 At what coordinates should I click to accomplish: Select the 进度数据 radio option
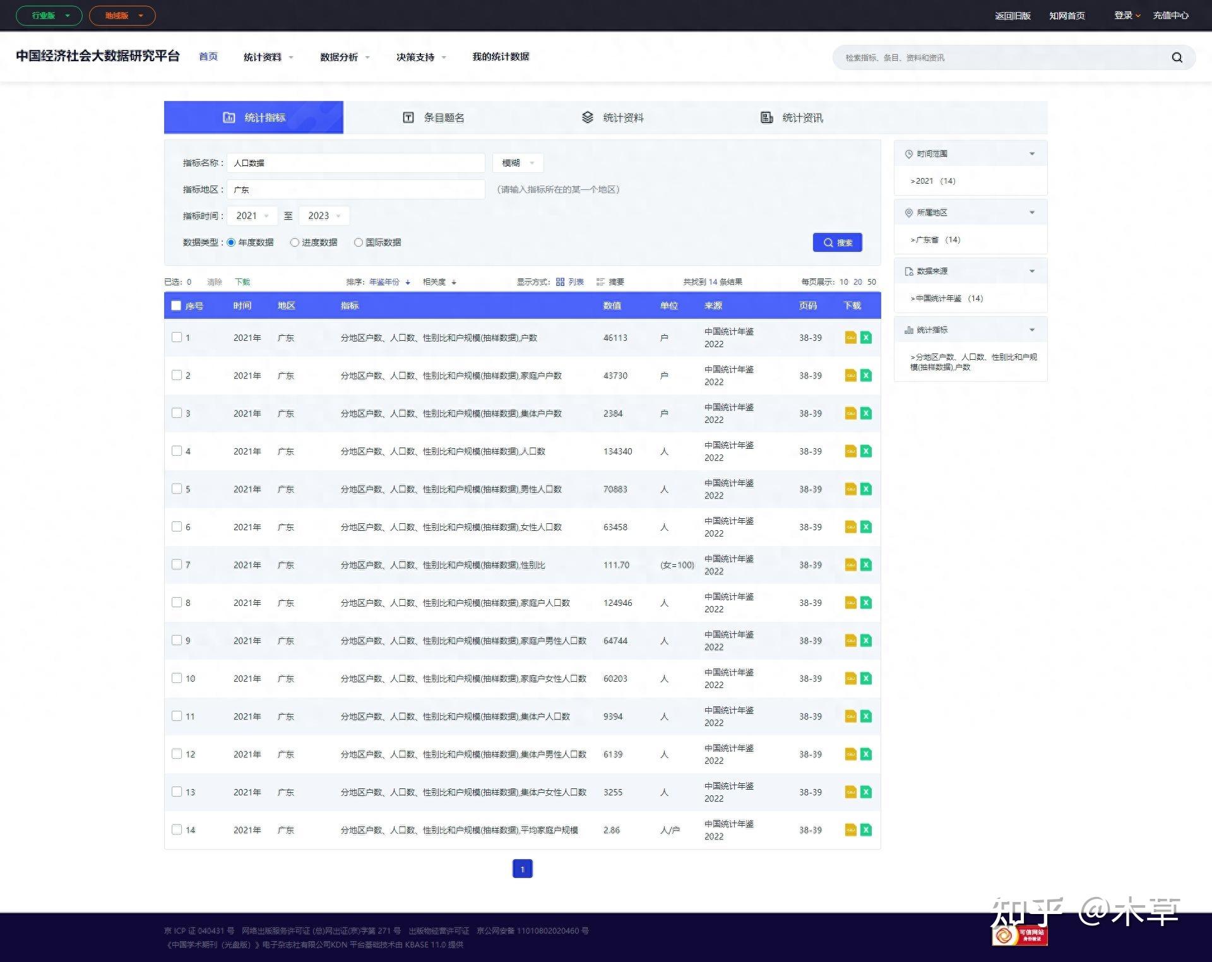[x=295, y=242]
